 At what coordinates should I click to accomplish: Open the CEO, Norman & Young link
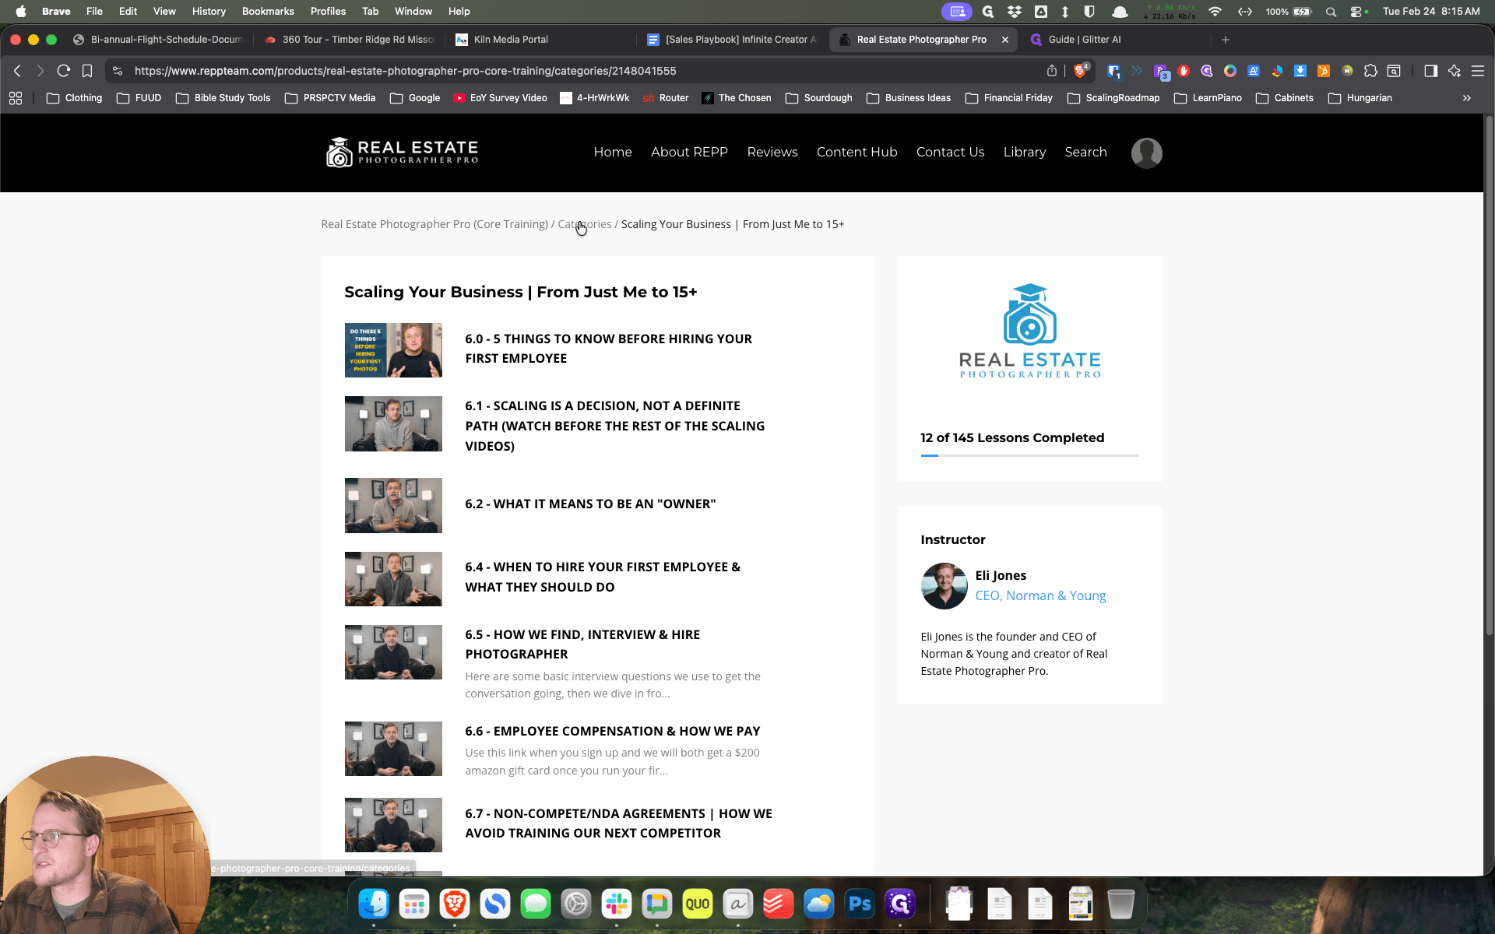pyautogui.click(x=1040, y=595)
